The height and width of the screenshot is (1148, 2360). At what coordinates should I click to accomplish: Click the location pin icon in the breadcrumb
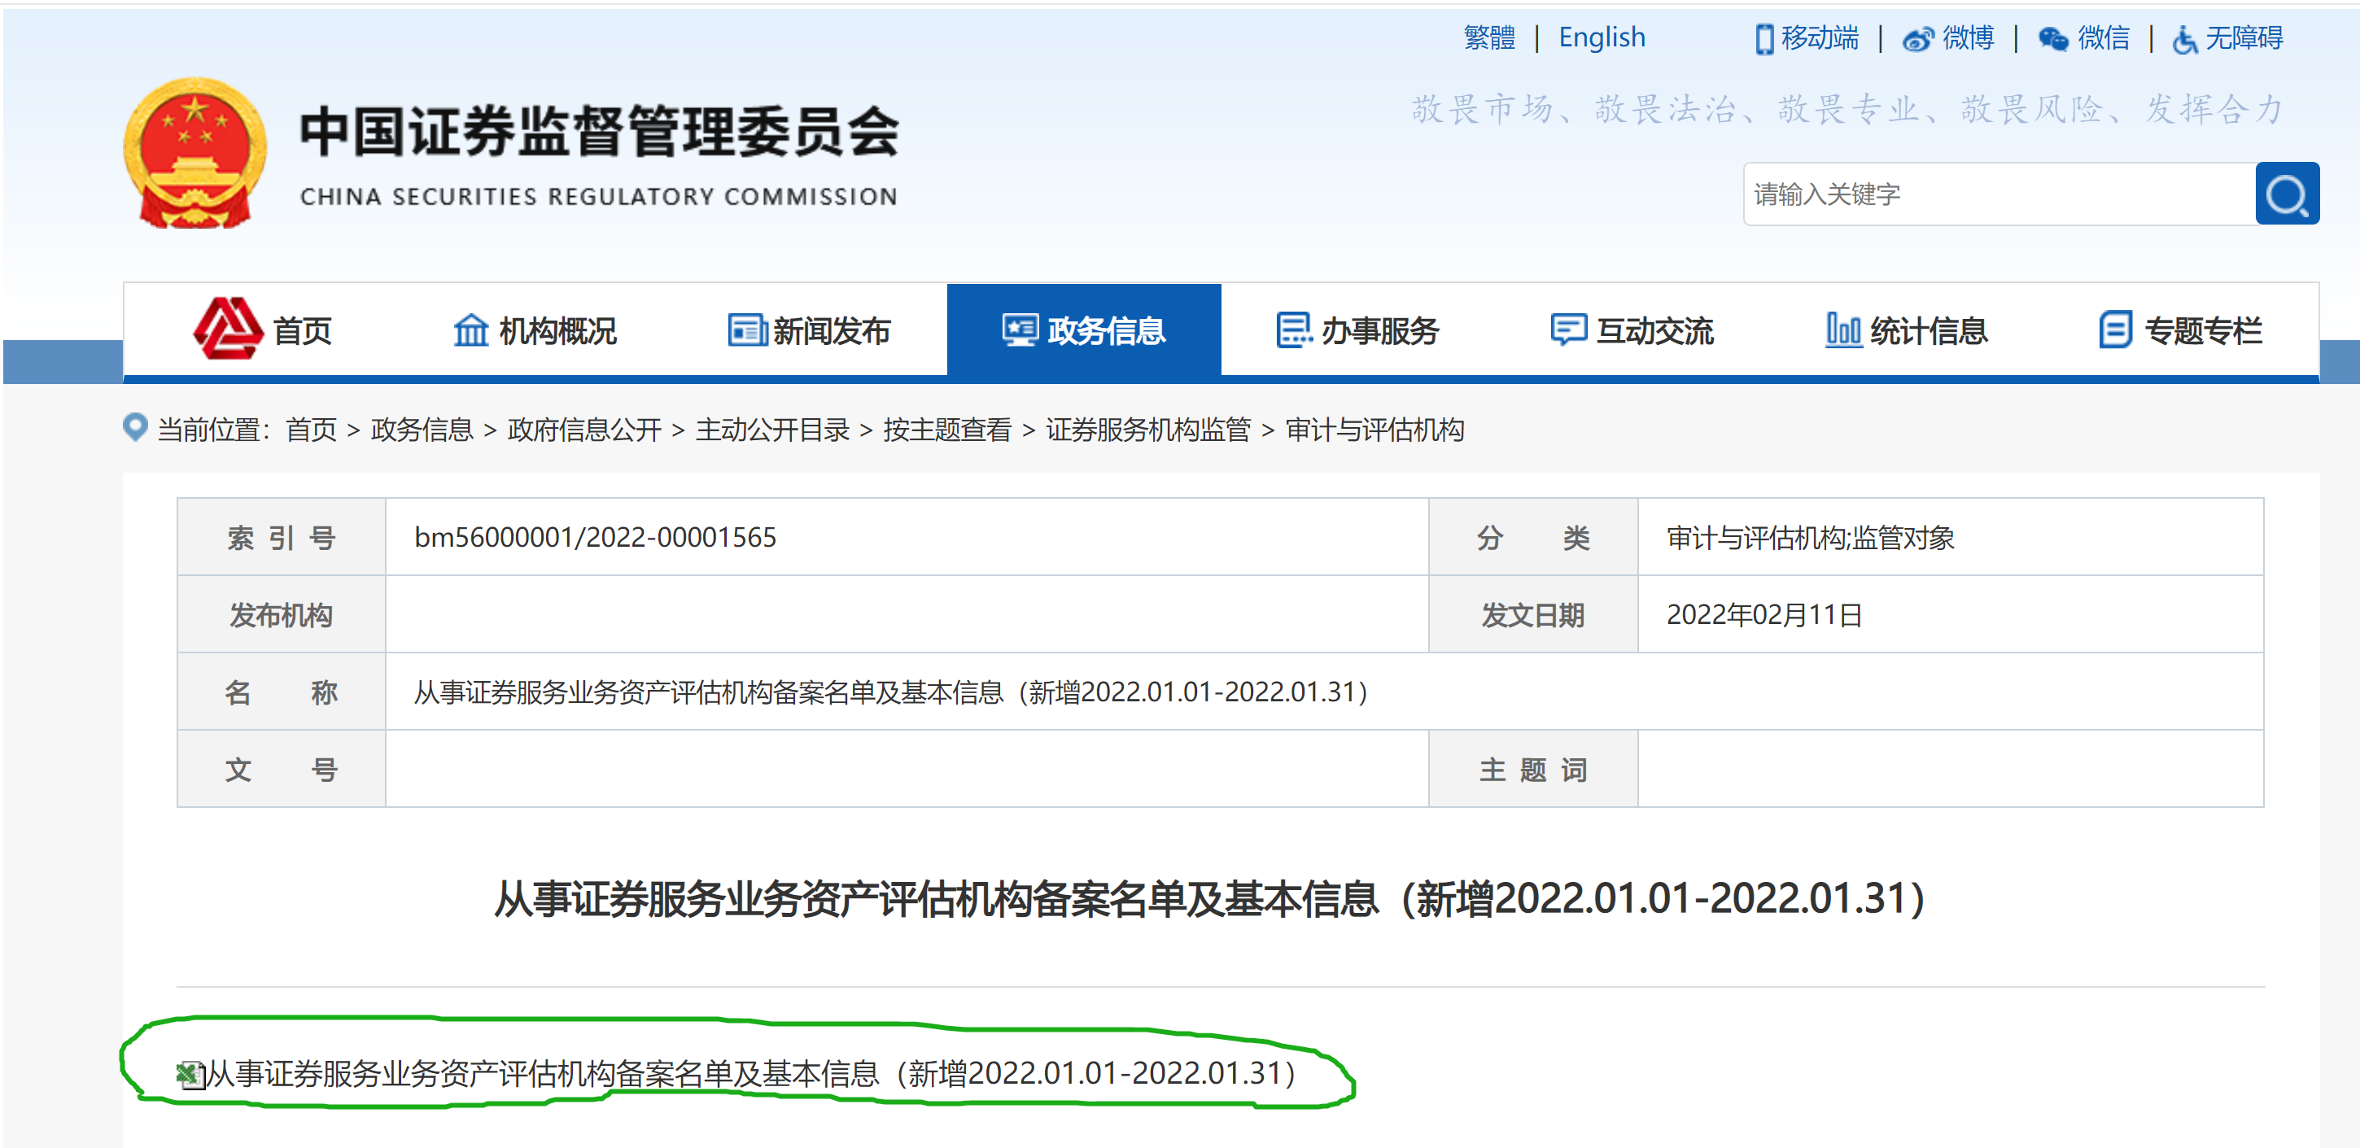[x=134, y=428]
